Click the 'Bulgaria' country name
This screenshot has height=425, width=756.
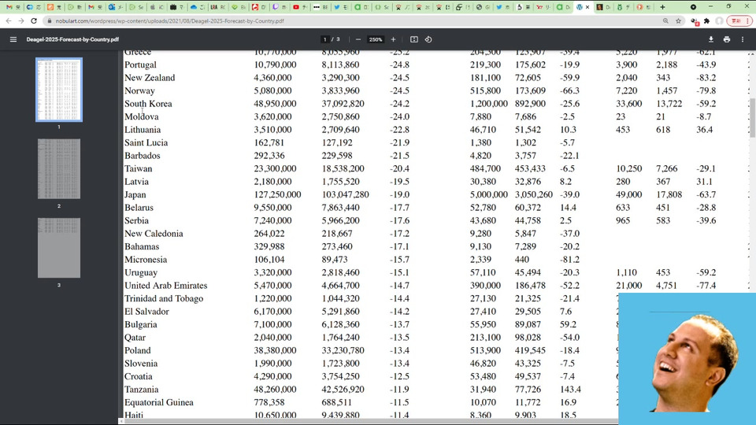(141, 325)
